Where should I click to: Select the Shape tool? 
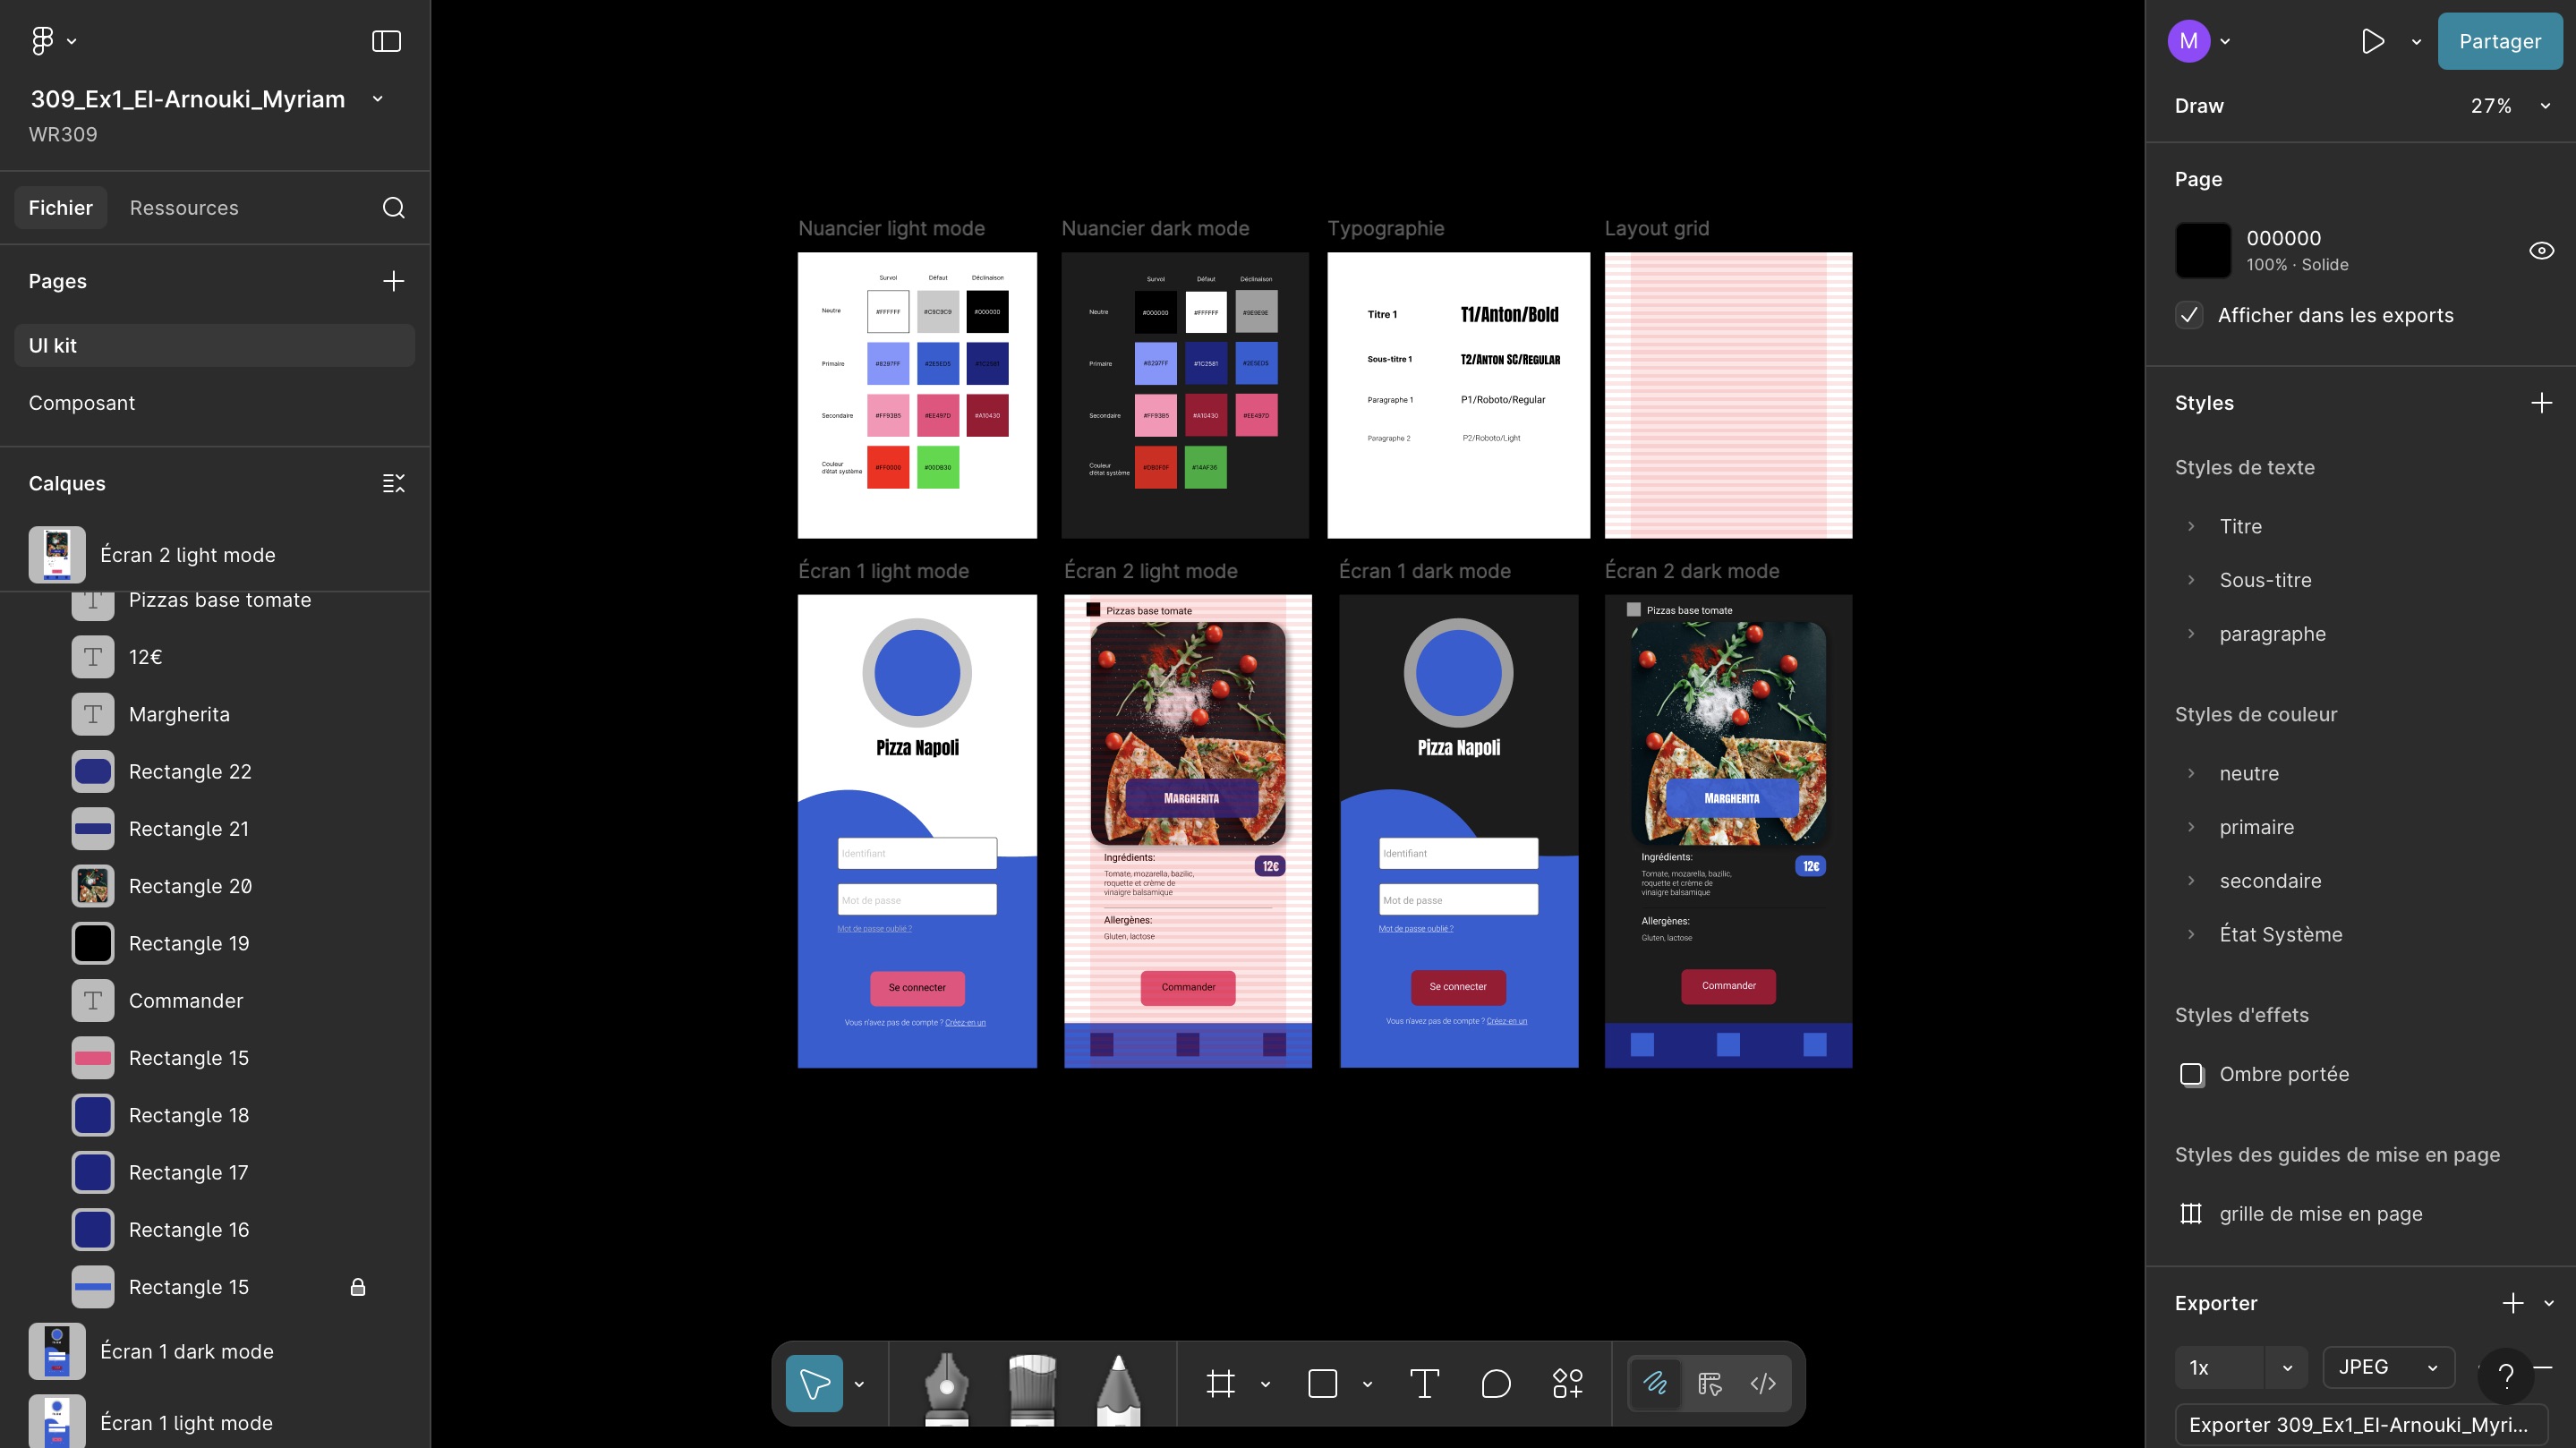1322,1384
